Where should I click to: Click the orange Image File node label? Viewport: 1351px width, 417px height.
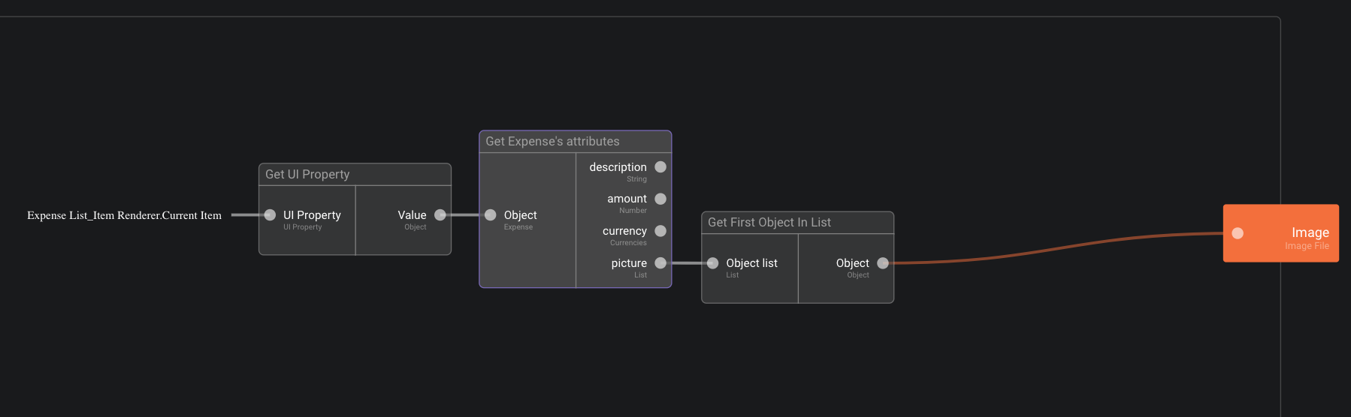1307,246
